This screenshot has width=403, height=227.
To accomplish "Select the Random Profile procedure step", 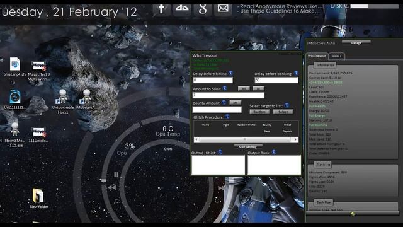I will [x=246, y=125].
